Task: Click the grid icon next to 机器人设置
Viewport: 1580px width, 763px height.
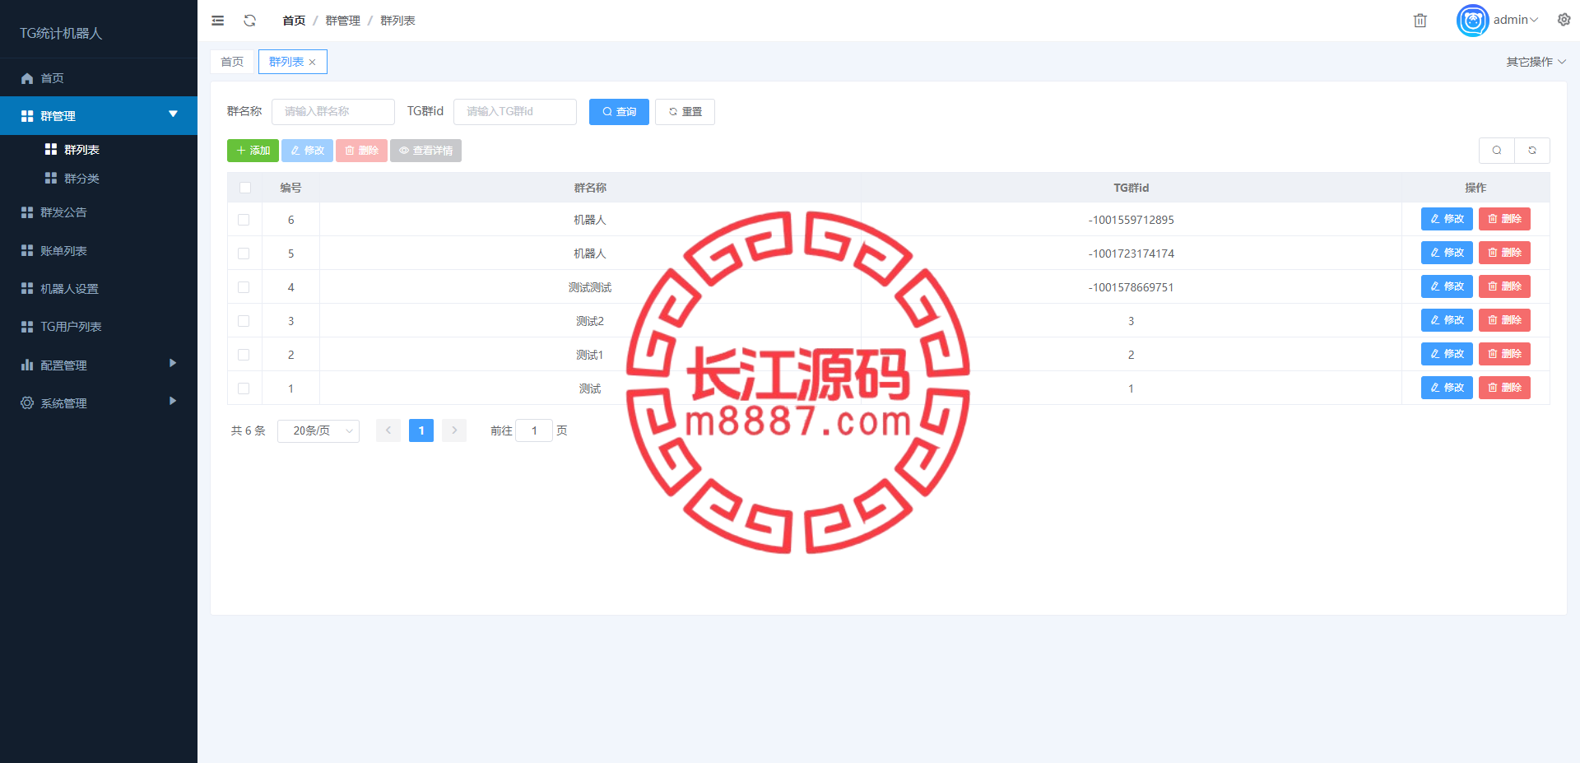Action: pyautogui.click(x=27, y=289)
